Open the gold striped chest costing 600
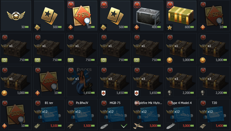 coord(181,16)
